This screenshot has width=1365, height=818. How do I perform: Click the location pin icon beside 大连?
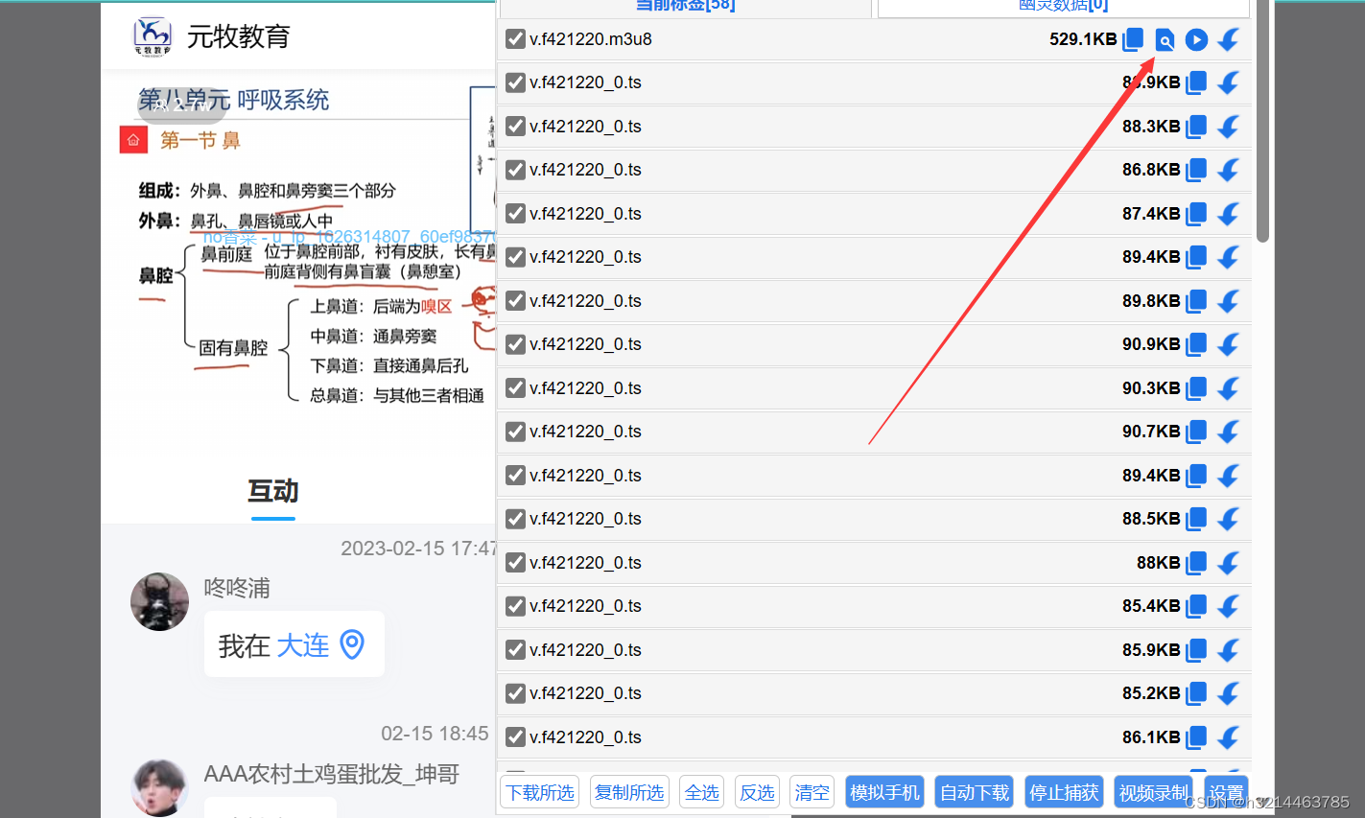pos(352,644)
